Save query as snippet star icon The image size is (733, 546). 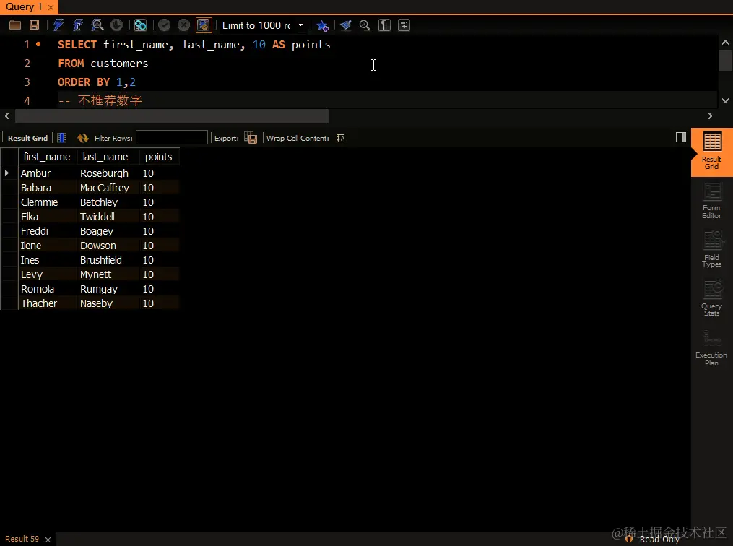[x=322, y=25]
